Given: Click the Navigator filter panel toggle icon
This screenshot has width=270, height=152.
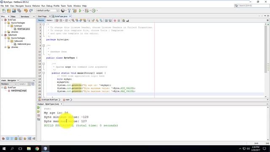Looking at the screenshot, I should point(33,84).
